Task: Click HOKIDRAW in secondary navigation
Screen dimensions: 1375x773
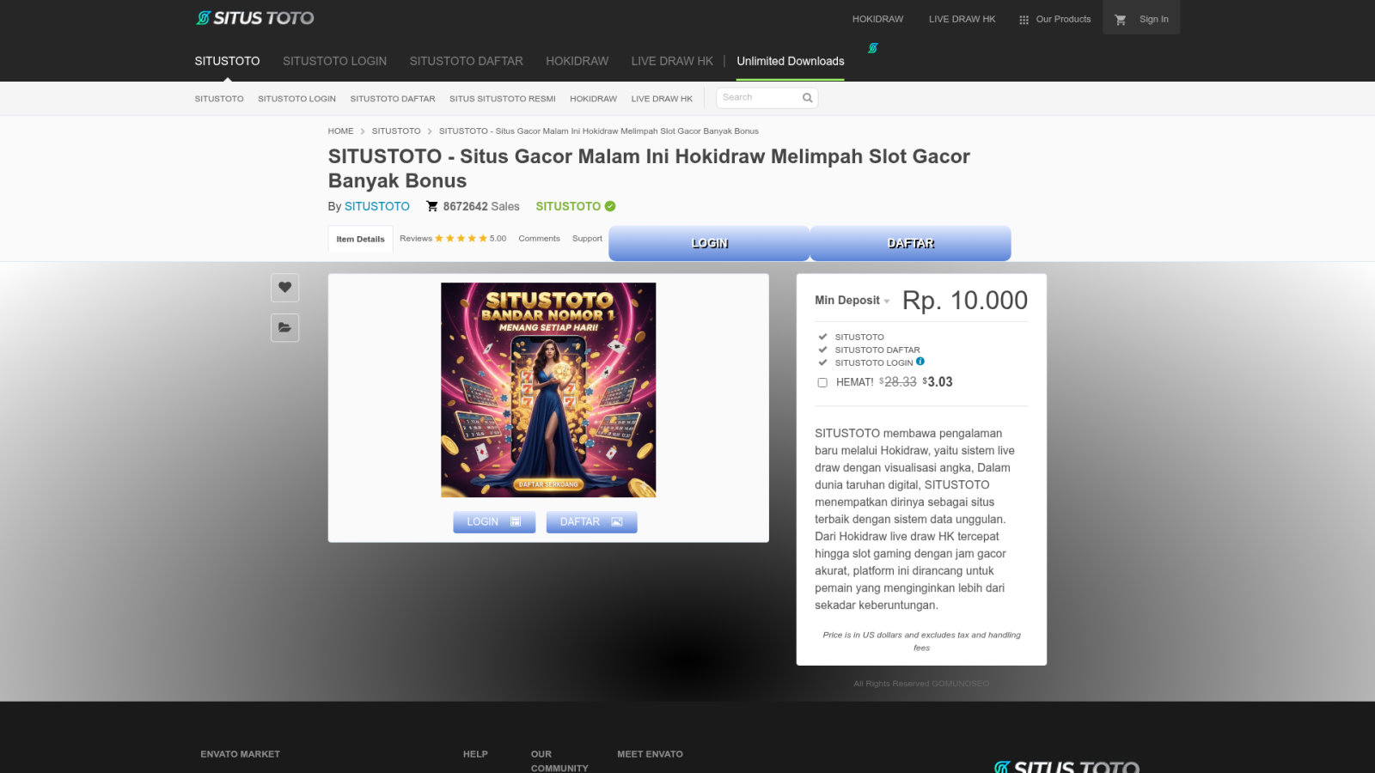Action: tap(593, 99)
